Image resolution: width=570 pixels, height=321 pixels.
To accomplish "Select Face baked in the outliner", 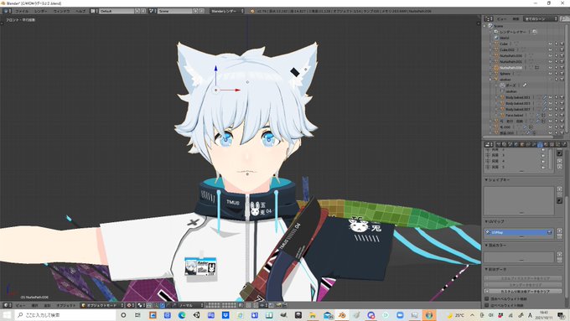I will click(514, 115).
